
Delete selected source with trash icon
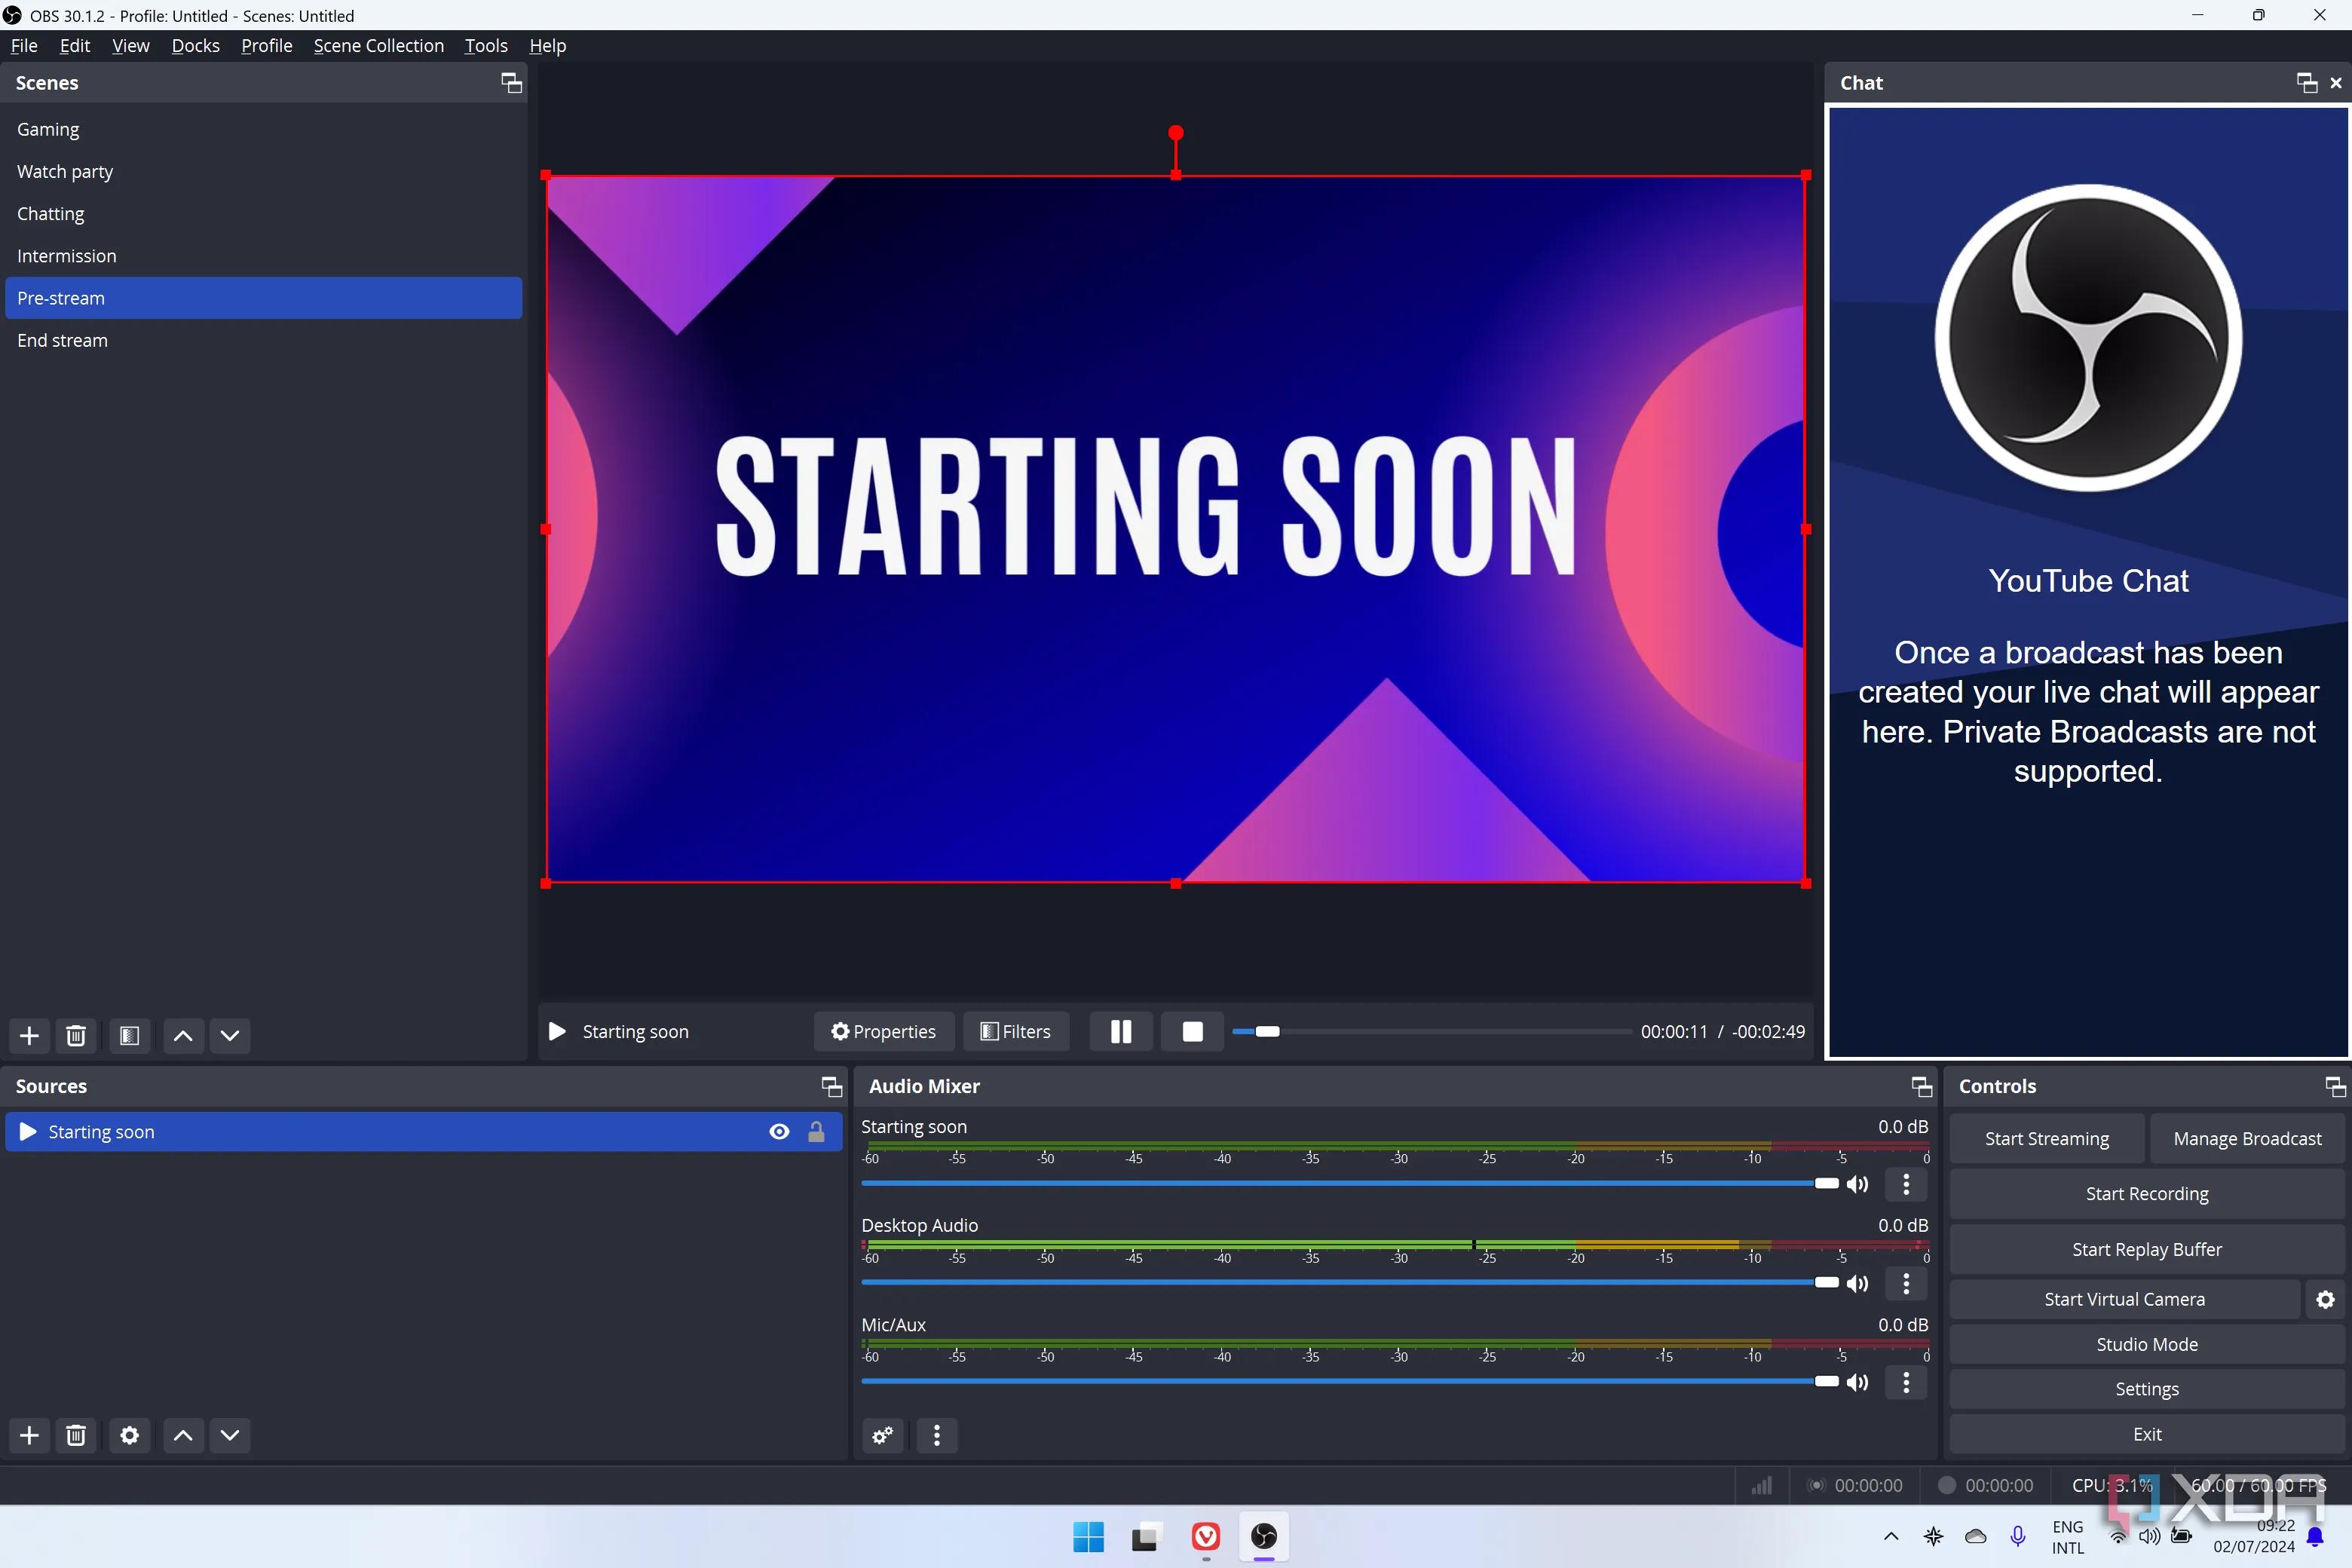[76, 1435]
